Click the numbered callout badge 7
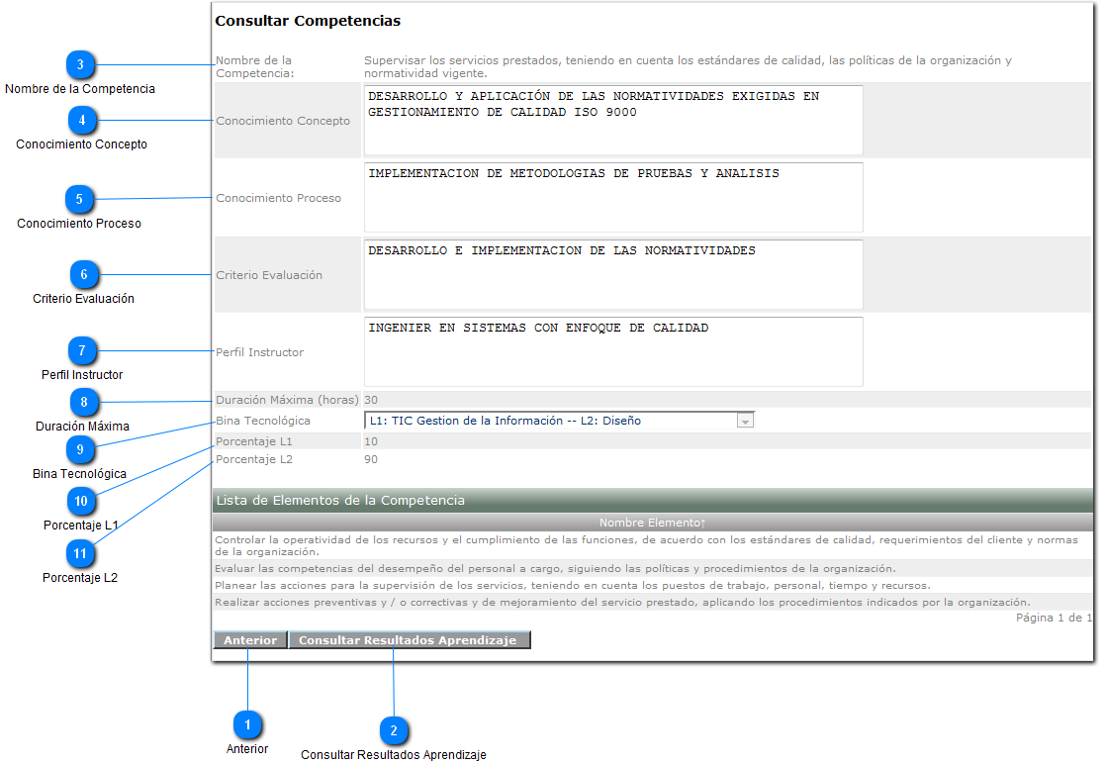1106x765 pixels. (x=84, y=350)
